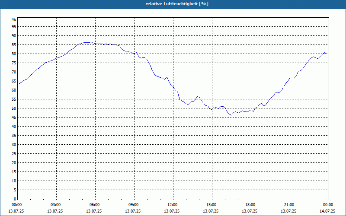The height and width of the screenshot is (216, 346).
Task: Click the '%' unit label on y-axis
Action: [x=14, y=19]
